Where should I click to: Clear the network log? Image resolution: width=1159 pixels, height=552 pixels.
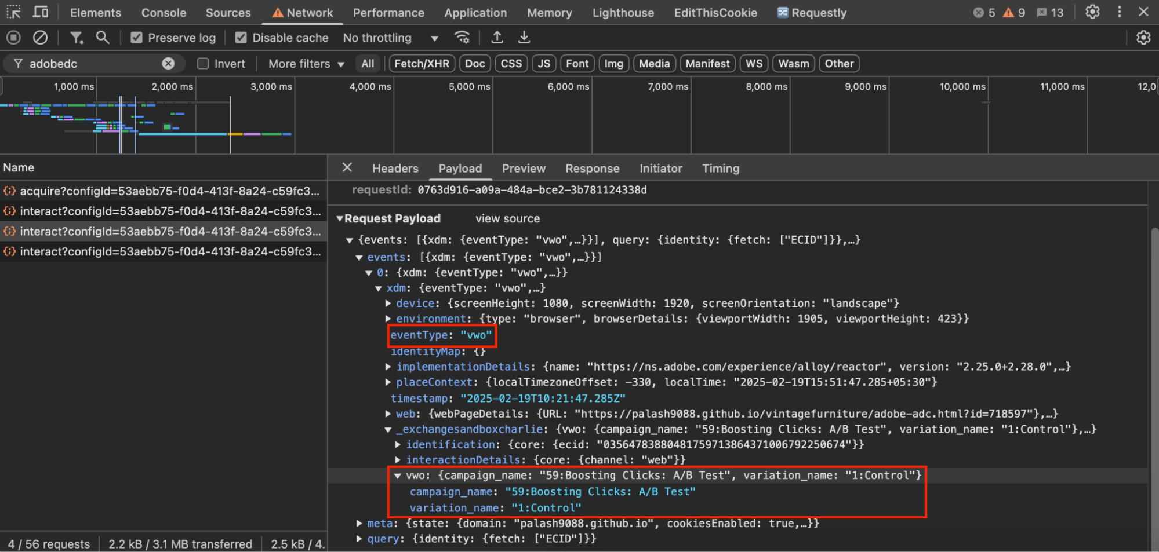(40, 38)
